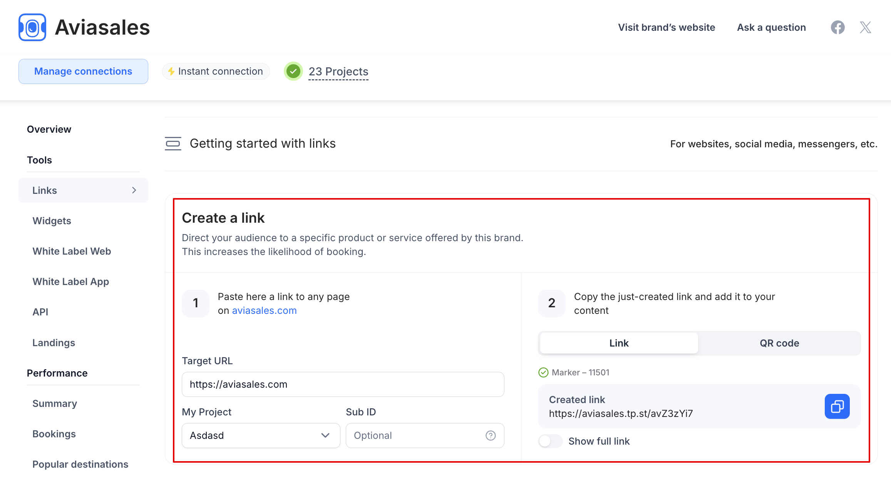Click the Manage connections button
Image resolution: width=891 pixels, height=480 pixels.
(83, 71)
